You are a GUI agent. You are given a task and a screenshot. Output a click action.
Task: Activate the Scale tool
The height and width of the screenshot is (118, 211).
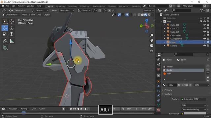[5, 34]
